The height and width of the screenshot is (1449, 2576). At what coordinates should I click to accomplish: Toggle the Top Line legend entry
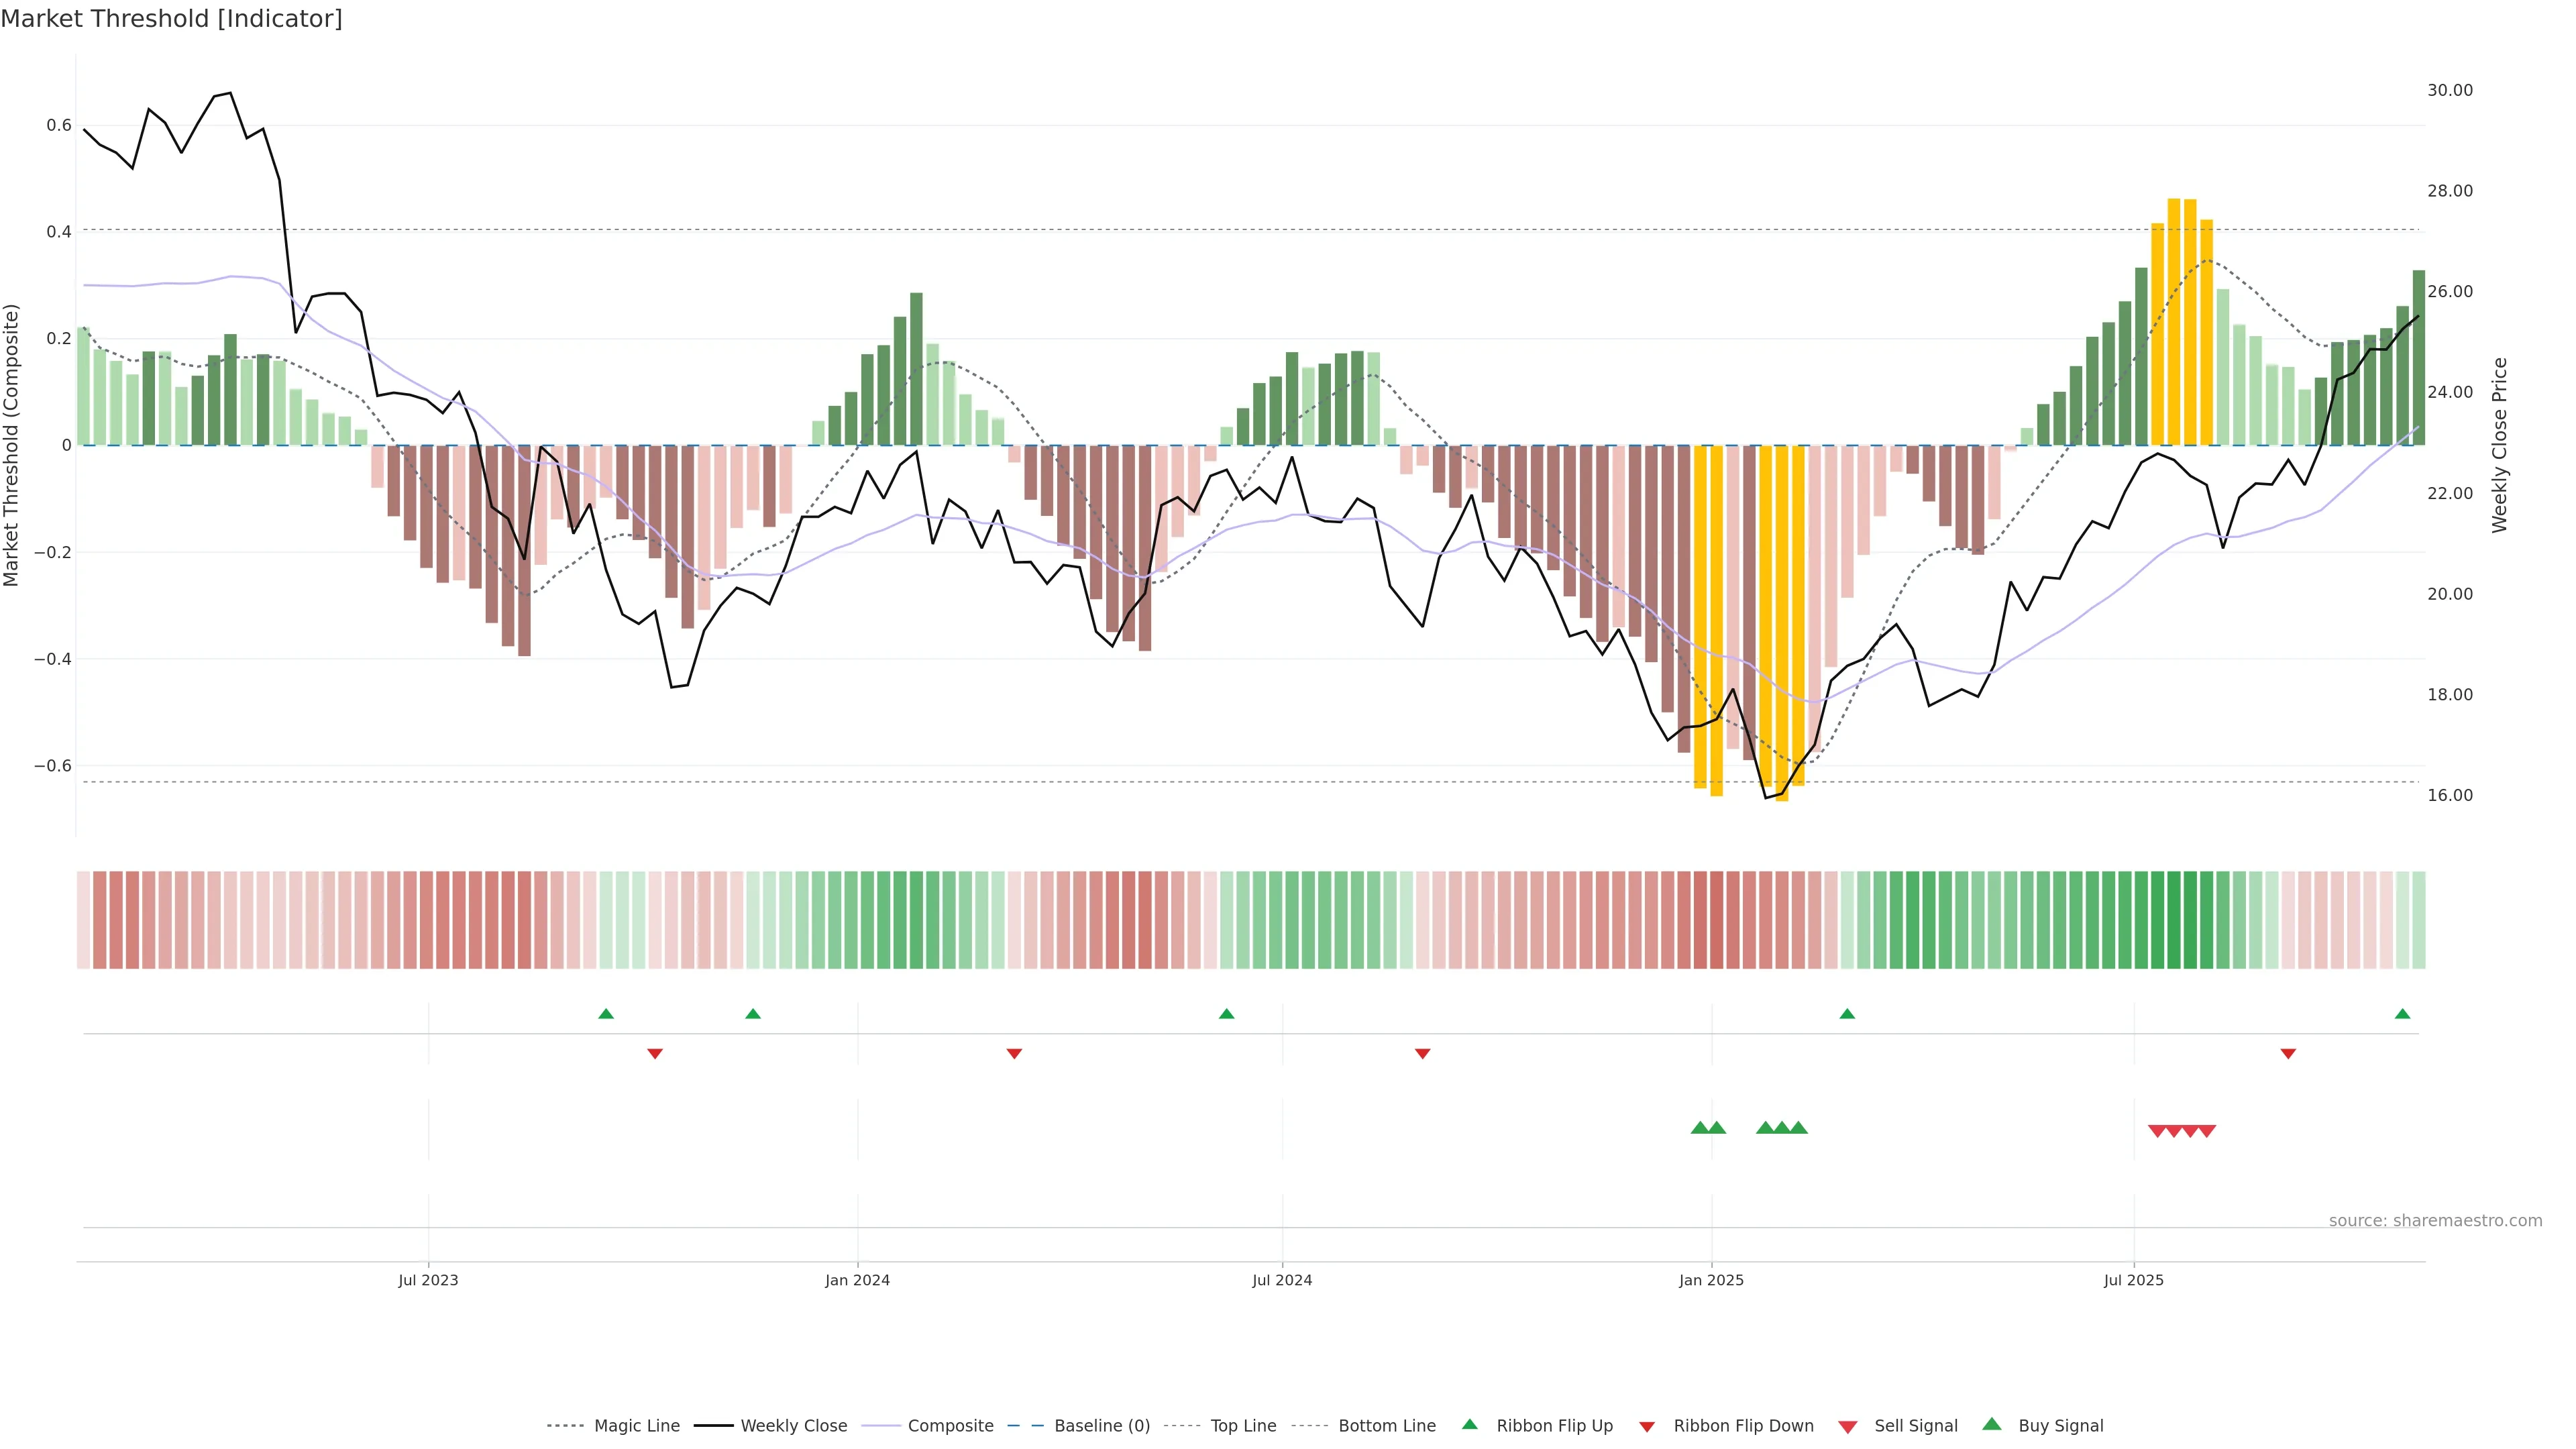[x=1243, y=1426]
